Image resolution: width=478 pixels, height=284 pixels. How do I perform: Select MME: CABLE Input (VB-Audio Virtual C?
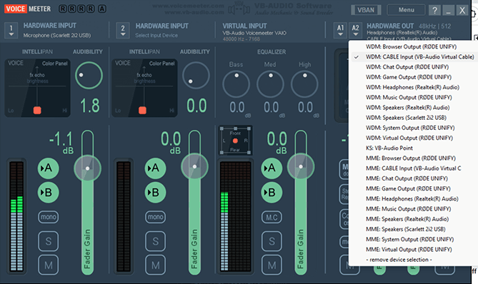click(x=413, y=168)
